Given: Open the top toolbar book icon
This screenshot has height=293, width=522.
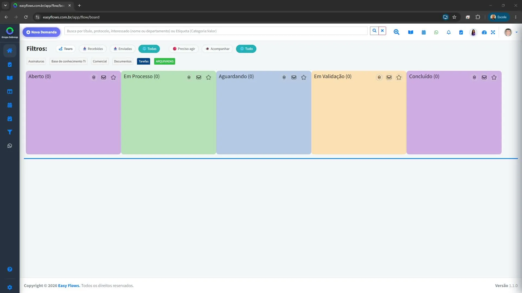Looking at the screenshot, I should [411, 32].
